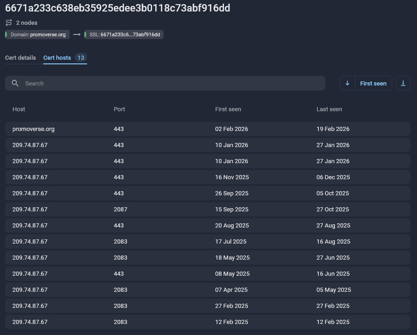Click the Port column header
Screen dimensions: 417x335
pyautogui.click(x=119, y=109)
